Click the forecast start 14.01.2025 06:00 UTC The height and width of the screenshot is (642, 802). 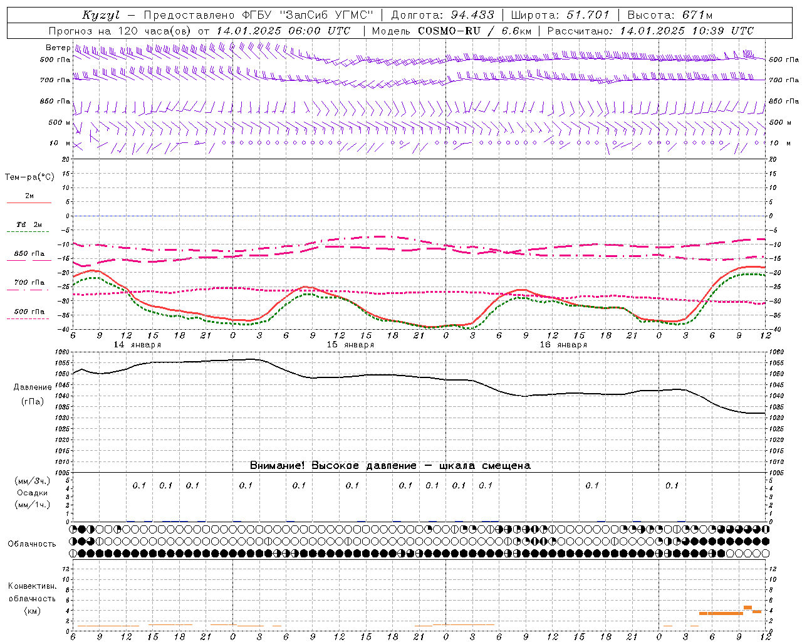[x=283, y=31]
